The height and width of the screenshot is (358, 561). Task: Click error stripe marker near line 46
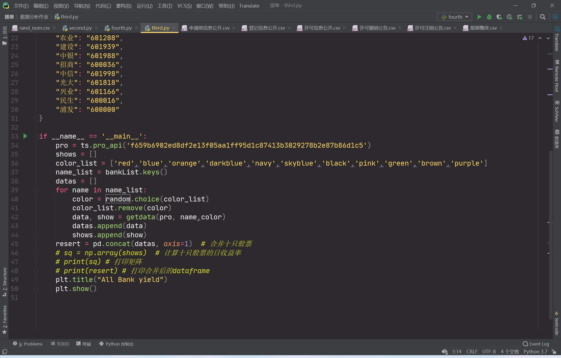(x=550, y=253)
